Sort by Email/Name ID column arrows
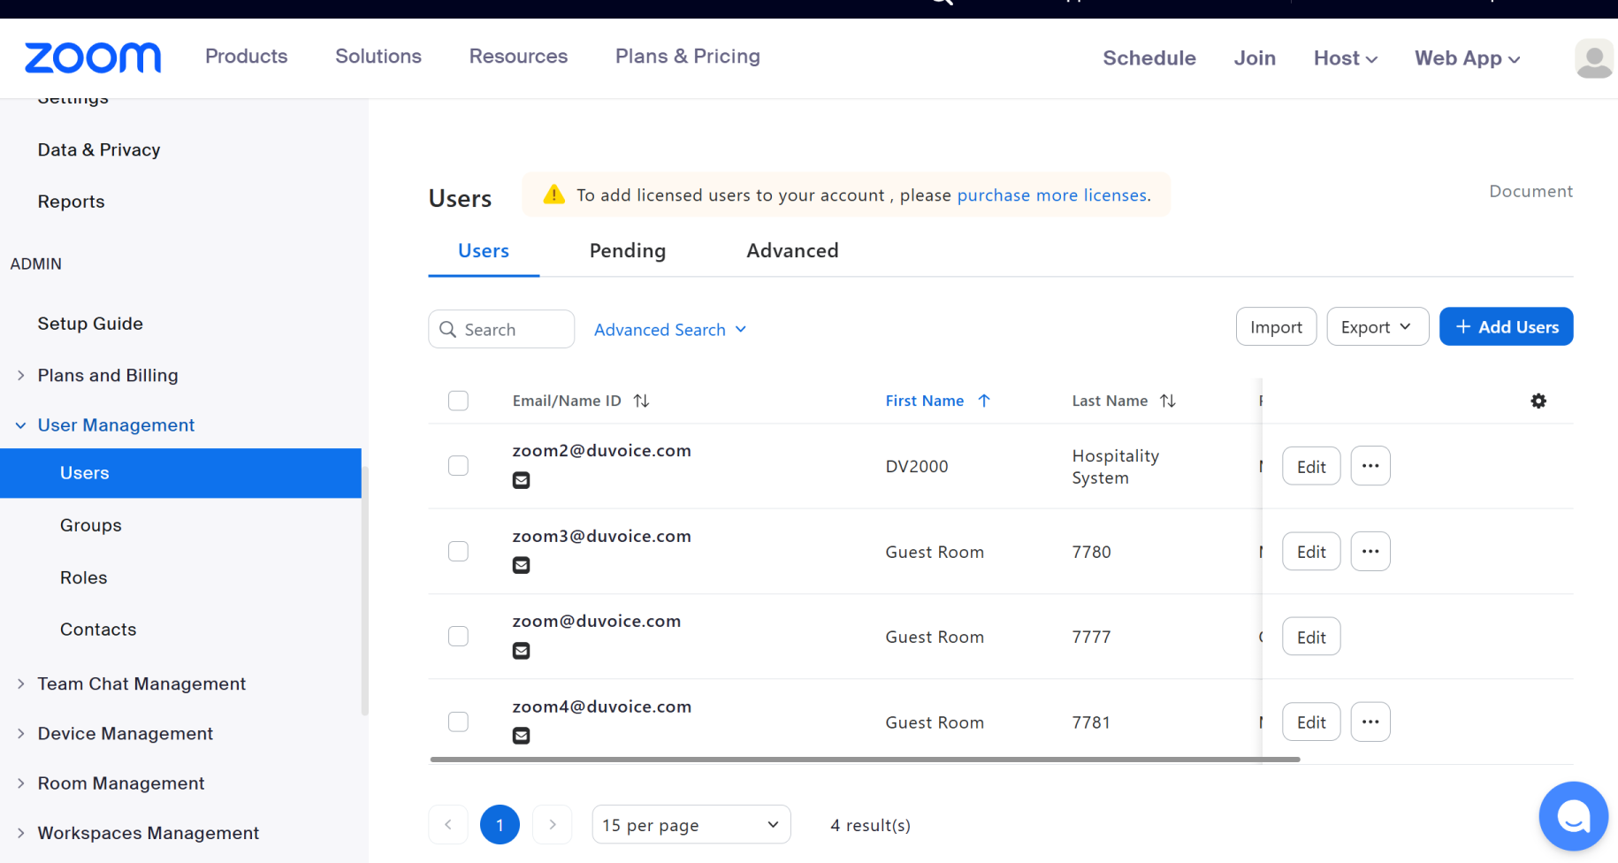The width and height of the screenshot is (1618, 863). point(642,401)
